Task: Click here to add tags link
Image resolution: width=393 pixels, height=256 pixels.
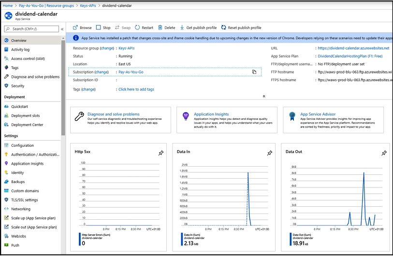Action: [136, 89]
